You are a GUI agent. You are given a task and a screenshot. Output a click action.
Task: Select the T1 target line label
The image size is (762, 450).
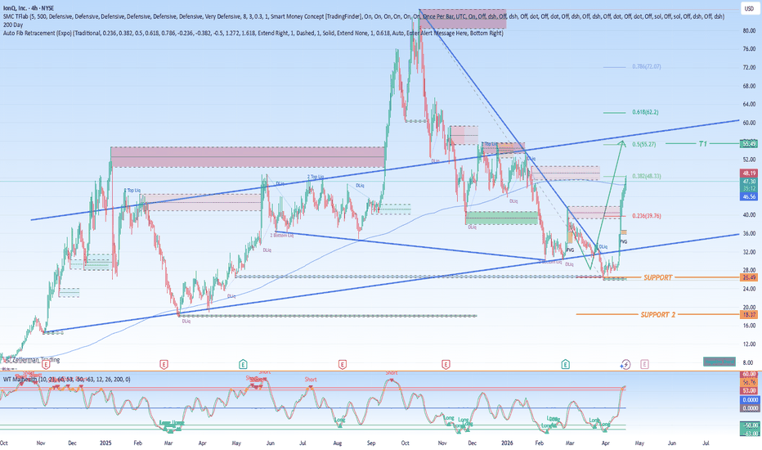(703, 143)
